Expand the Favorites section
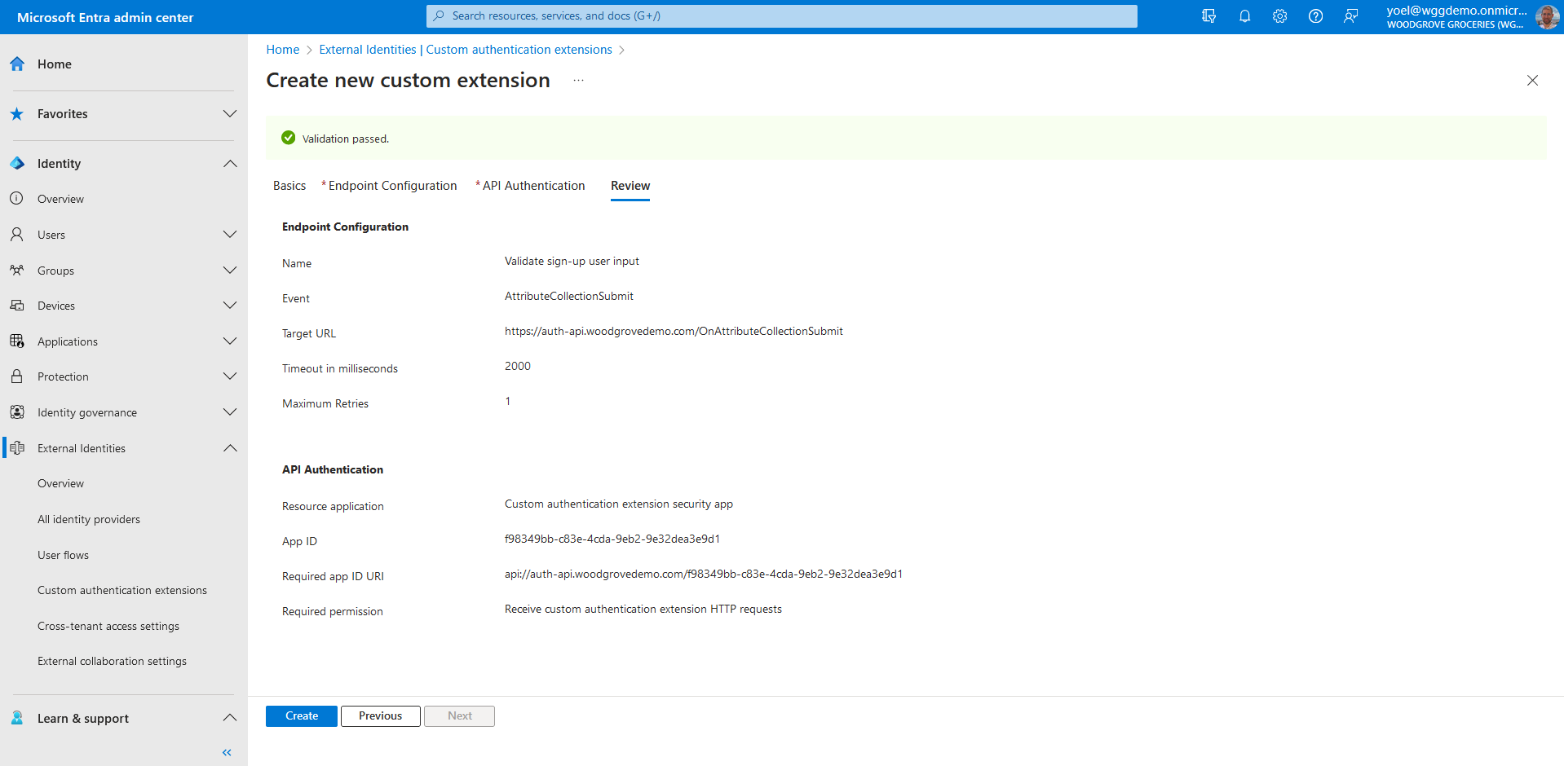The height and width of the screenshot is (766, 1564). (x=230, y=114)
